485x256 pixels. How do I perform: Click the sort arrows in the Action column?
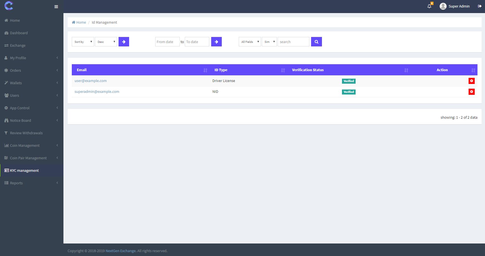pos(473,70)
